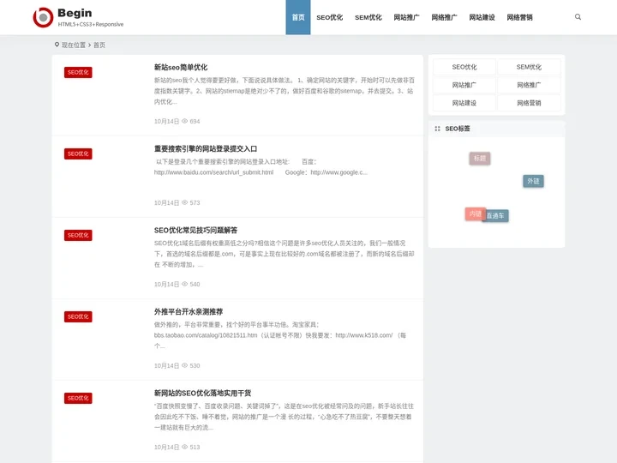The width and height of the screenshot is (617, 463).
Task: Click the 内链 tag in tag cloud
Action: coord(474,213)
